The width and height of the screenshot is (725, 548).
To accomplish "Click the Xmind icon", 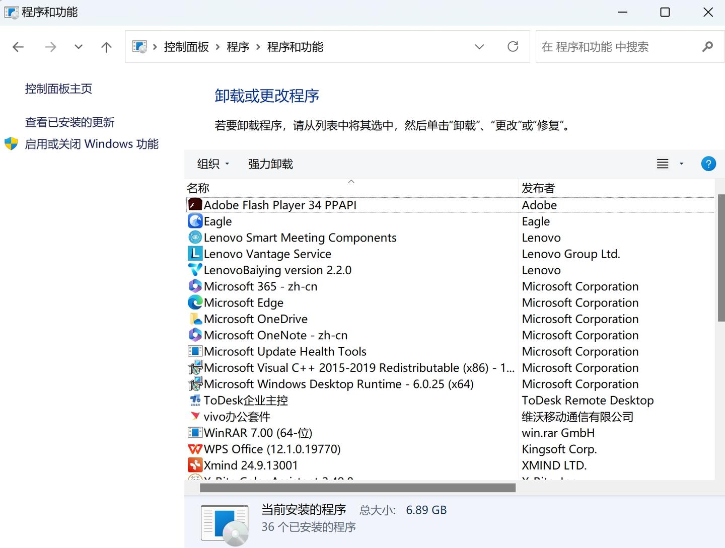I will point(195,465).
